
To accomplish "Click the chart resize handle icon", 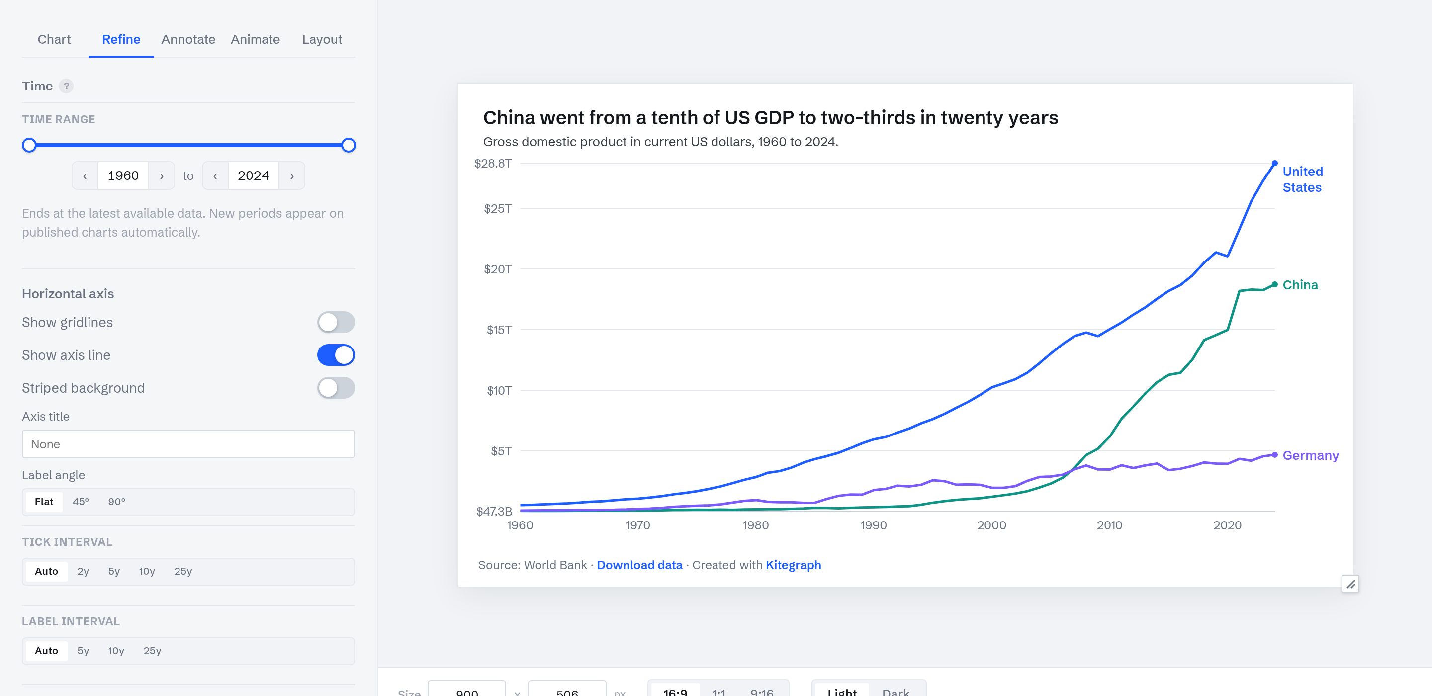I will click(x=1350, y=584).
